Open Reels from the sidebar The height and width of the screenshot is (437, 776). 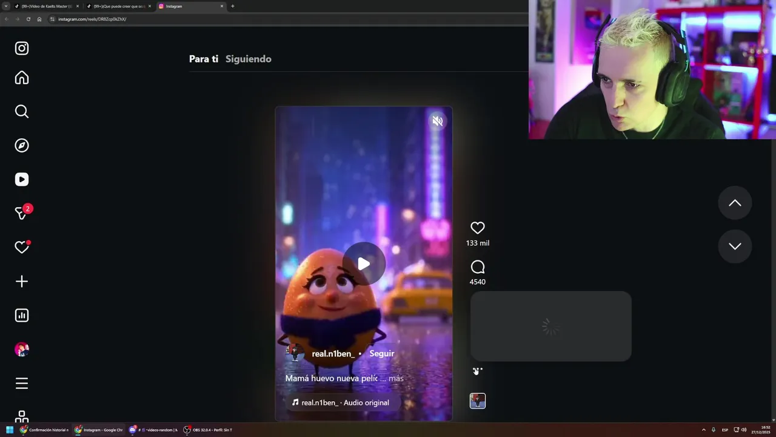(x=22, y=179)
